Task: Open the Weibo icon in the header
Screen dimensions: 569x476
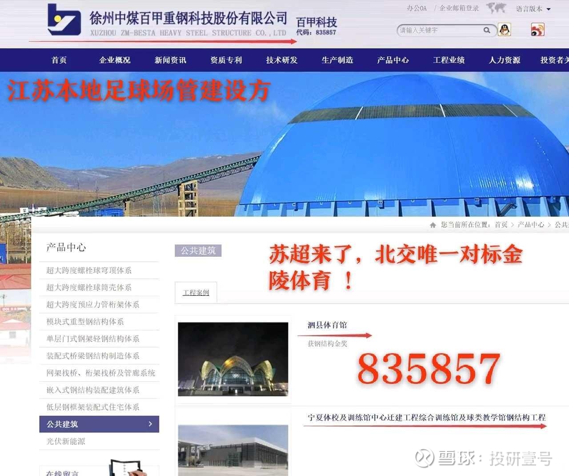Action: [x=537, y=30]
